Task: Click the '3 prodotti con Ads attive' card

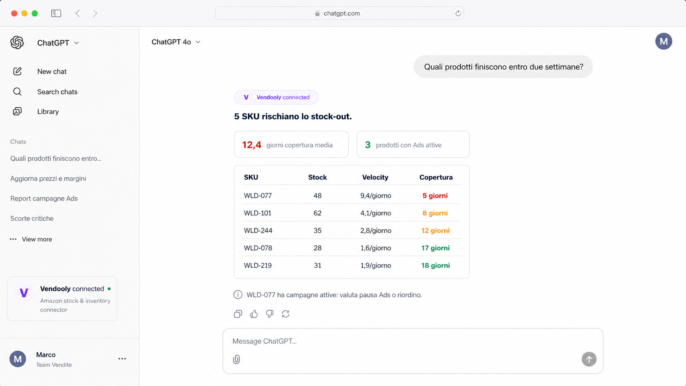Action: [413, 144]
